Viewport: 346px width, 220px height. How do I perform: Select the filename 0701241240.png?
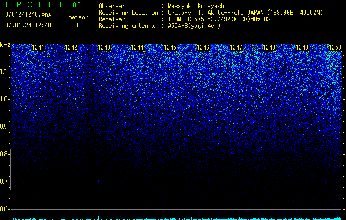click(28, 14)
